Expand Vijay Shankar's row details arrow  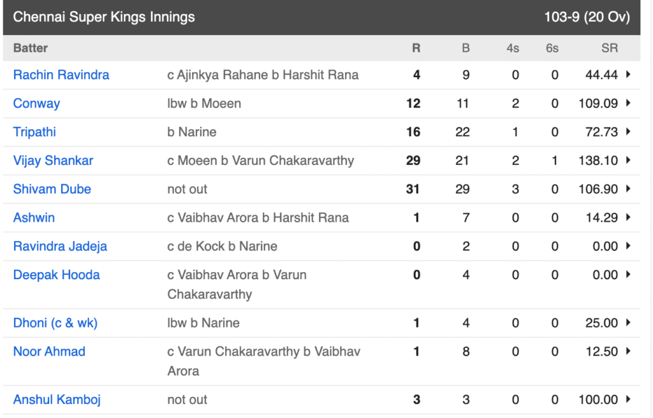628,161
